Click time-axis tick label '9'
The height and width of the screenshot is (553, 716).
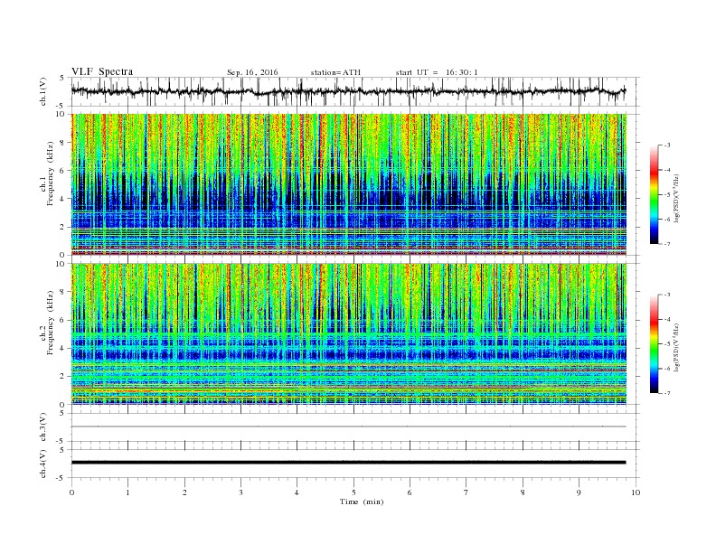tap(579, 492)
